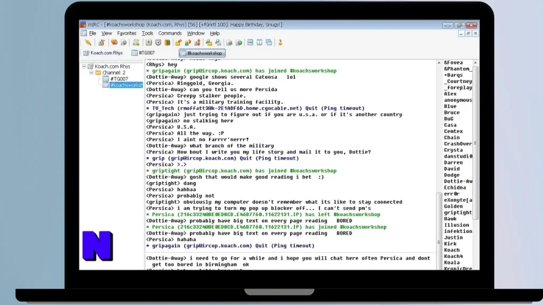Image resolution: width=543 pixels, height=305 pixels.
Task: Click the clock Timer toolbar icon
Action: click(x=158, y=42)
